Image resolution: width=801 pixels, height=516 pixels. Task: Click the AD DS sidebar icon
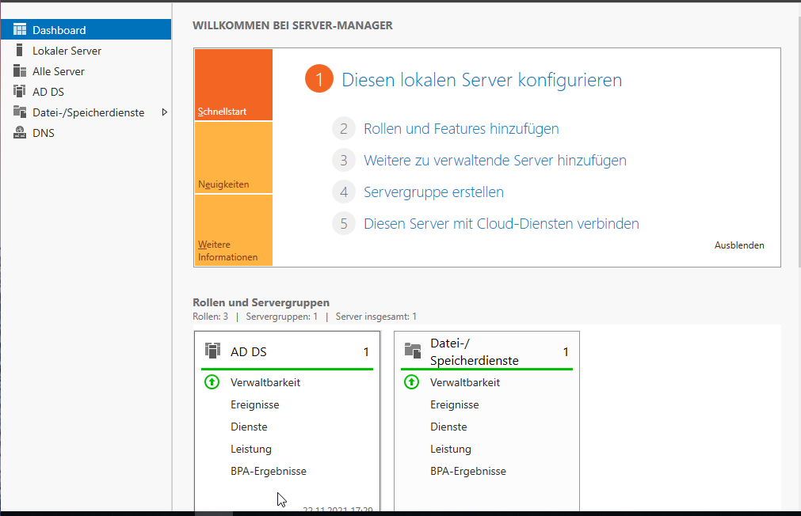pos(20,92)
